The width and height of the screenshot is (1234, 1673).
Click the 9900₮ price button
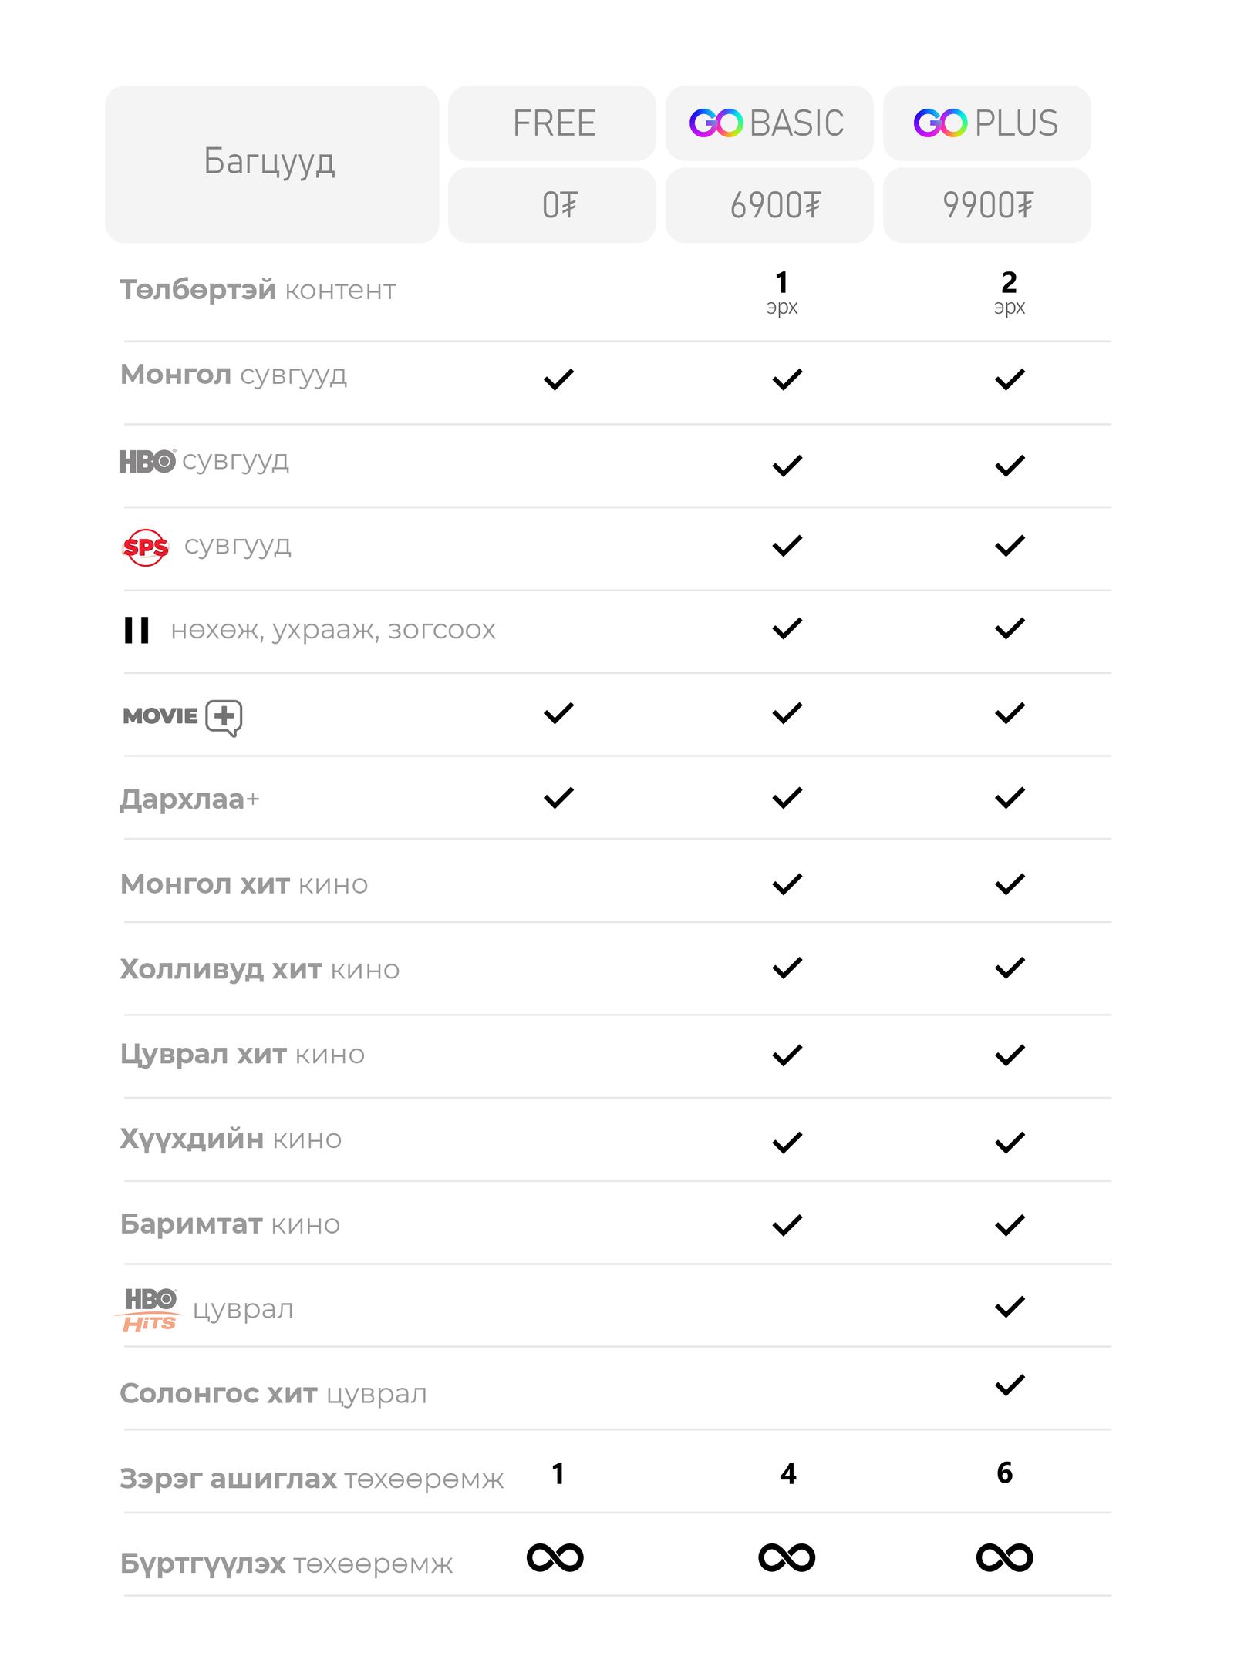(986, 206)
